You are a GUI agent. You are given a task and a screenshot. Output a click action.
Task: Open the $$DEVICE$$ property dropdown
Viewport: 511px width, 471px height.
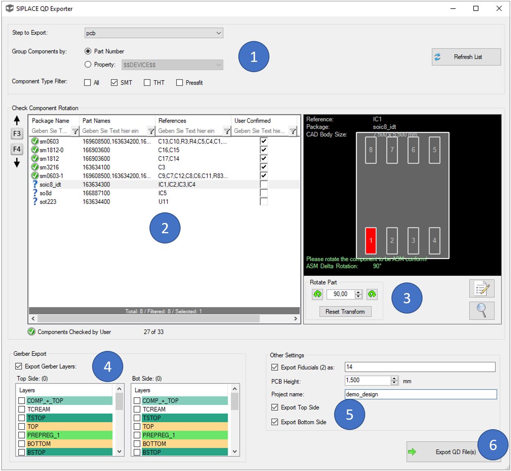(172, 65)
